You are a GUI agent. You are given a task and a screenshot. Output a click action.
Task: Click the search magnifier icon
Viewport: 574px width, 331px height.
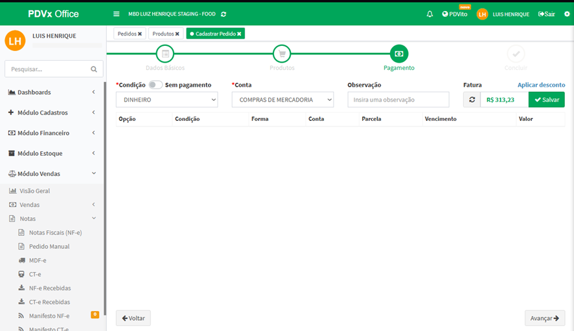(x=93, y=69)
